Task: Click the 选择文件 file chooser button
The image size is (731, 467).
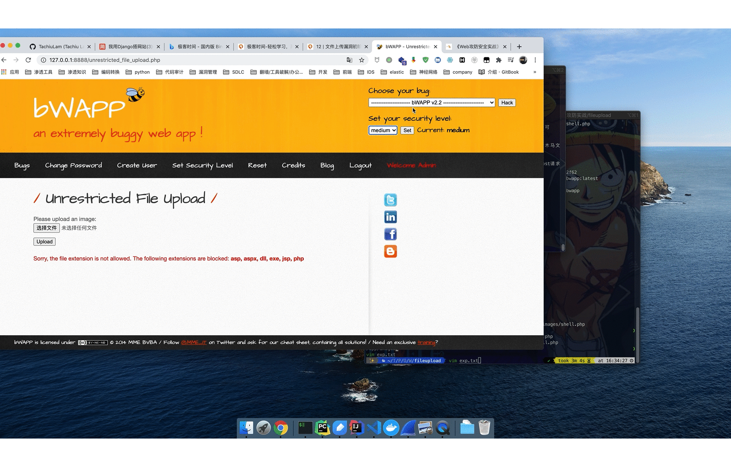Action: 46,228
